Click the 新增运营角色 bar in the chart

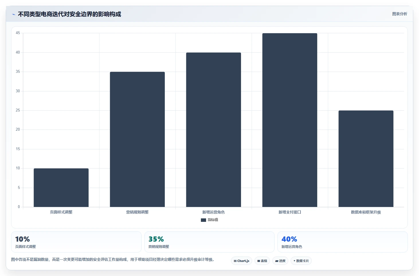pyautogui.click(x=214, y=130)
